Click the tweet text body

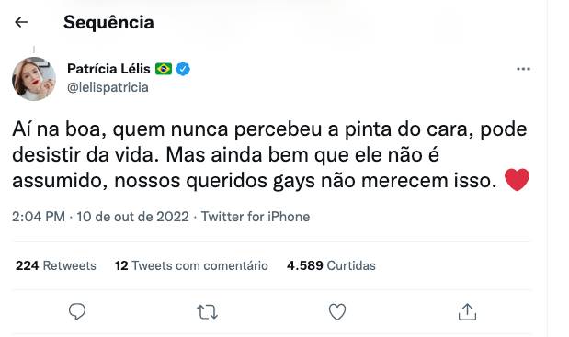point(270,155)
